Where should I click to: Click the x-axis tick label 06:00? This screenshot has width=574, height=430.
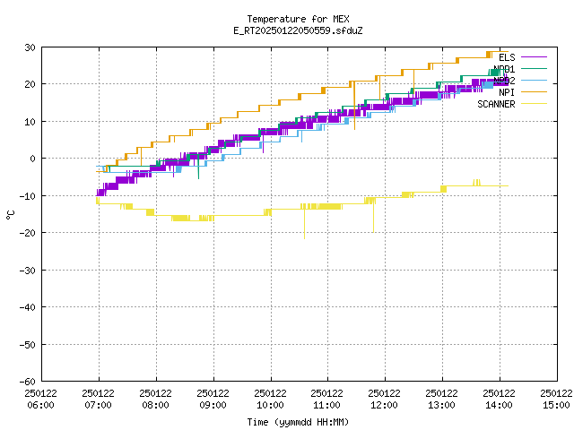tap(40, 405)
